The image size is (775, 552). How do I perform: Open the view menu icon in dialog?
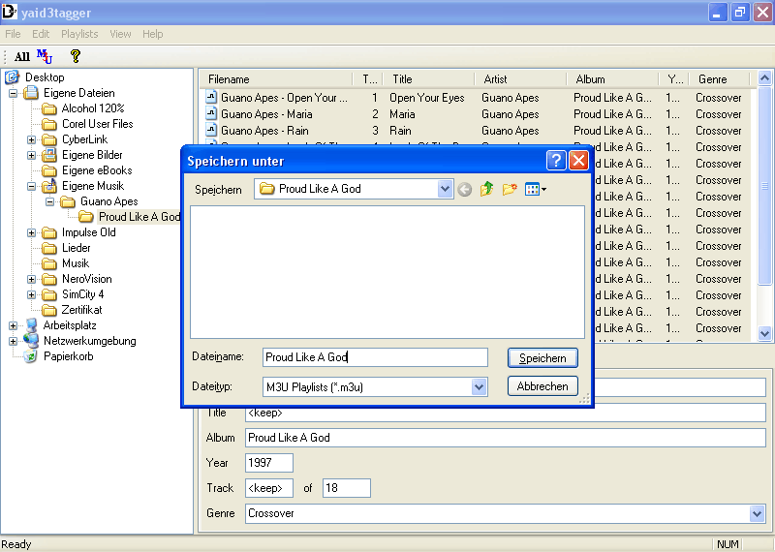[x=535, y=189]
